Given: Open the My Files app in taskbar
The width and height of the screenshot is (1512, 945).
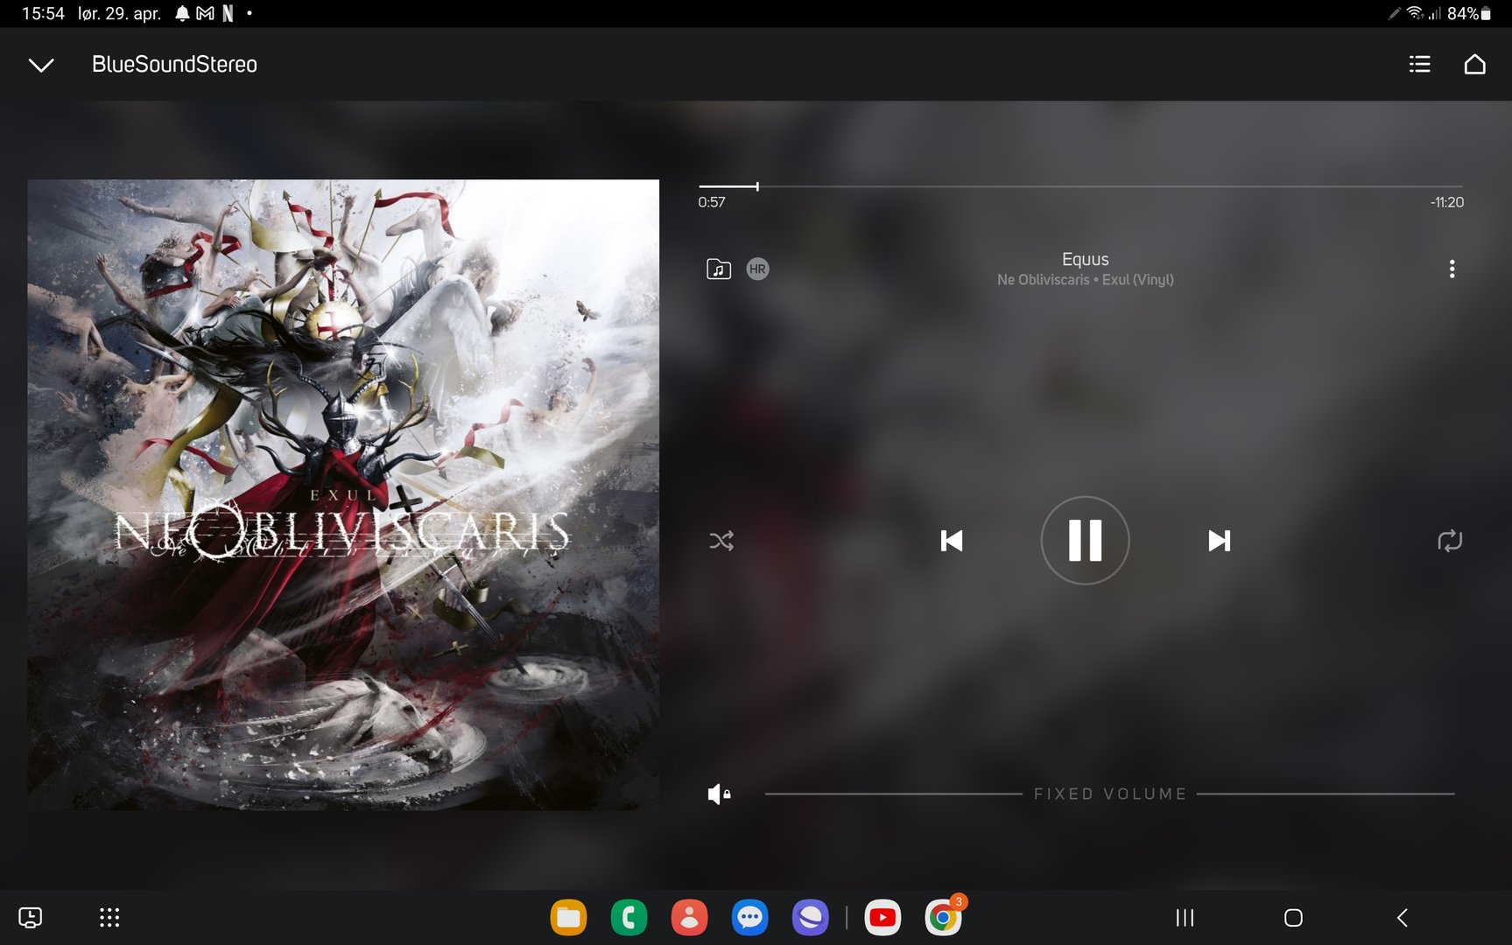Looking at the screenshot, I should 568,917.
